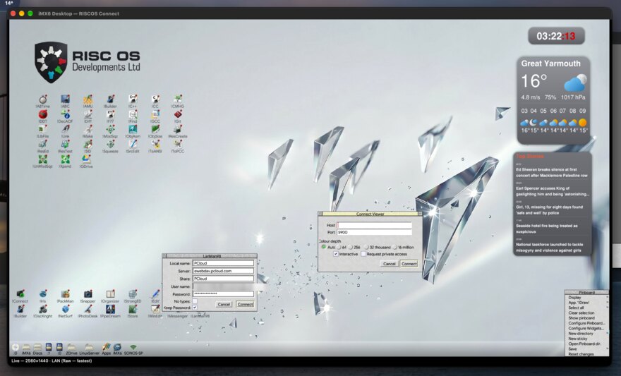Launch the !Git icon

[177, 114]
